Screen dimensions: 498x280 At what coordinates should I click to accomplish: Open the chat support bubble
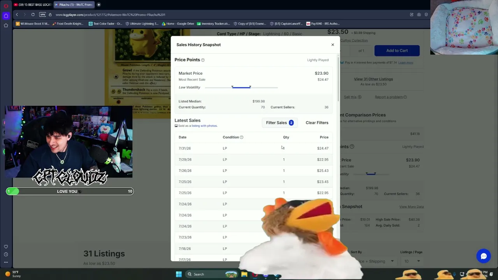[x=484, y=256]
